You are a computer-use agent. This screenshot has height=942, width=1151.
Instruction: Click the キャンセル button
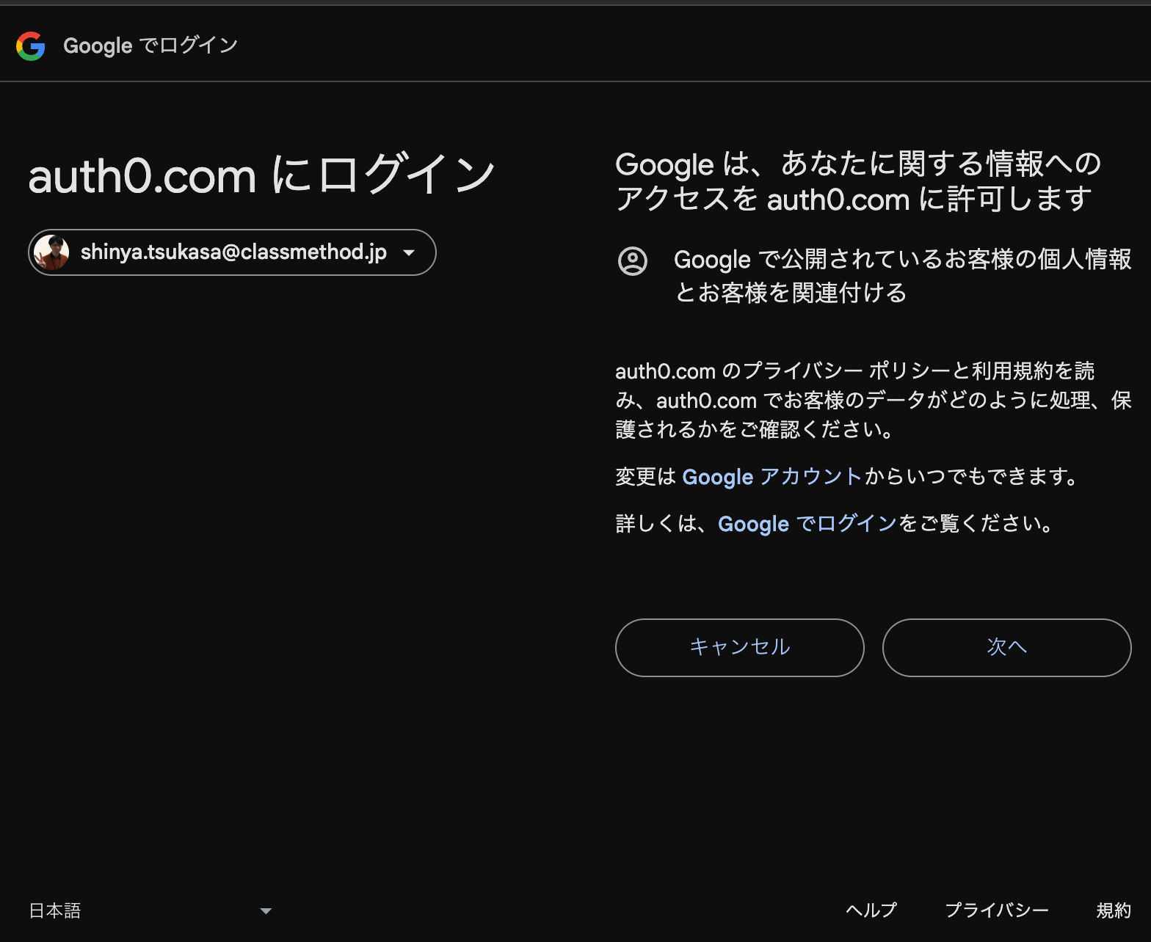739,647
